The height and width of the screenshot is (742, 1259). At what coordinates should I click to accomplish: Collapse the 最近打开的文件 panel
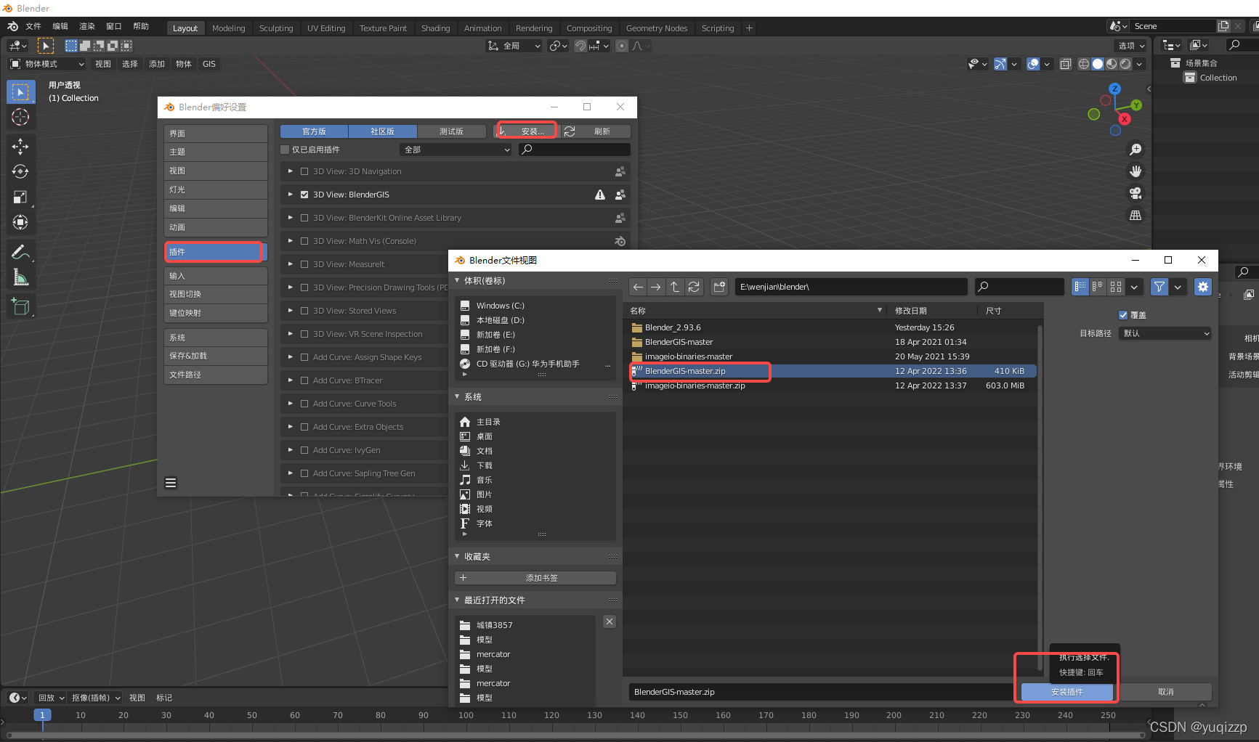[457, 600]
